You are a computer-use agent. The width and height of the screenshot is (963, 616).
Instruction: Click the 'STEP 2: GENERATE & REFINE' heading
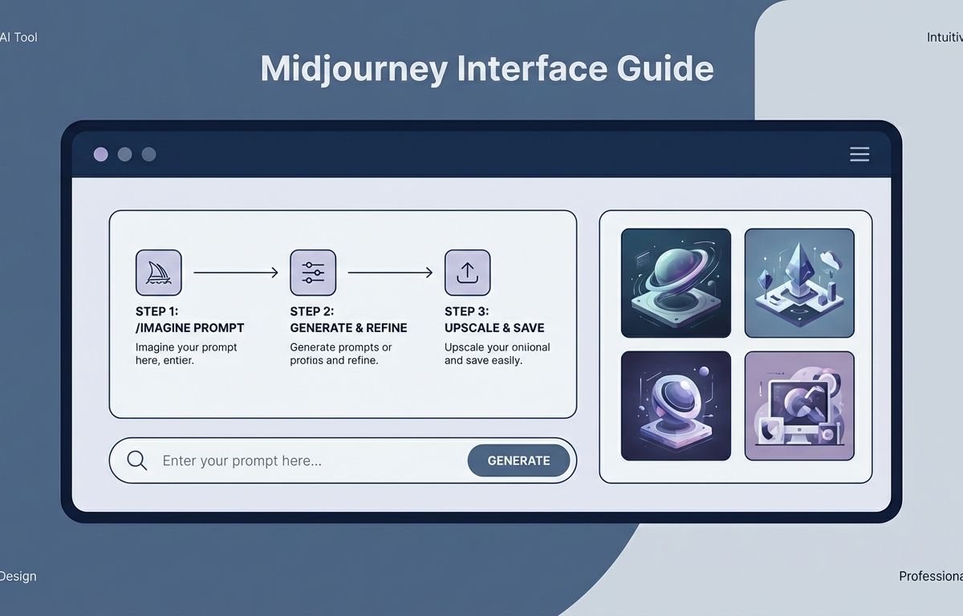pos(348,319)
